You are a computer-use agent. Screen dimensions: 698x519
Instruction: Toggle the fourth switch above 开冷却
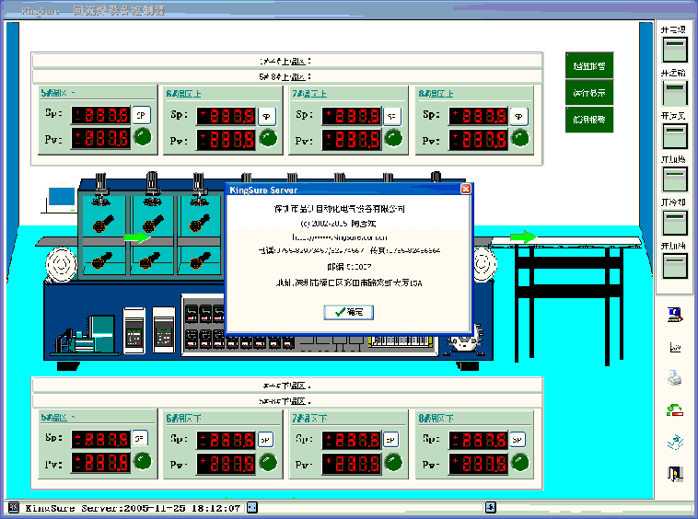point(675,179)
